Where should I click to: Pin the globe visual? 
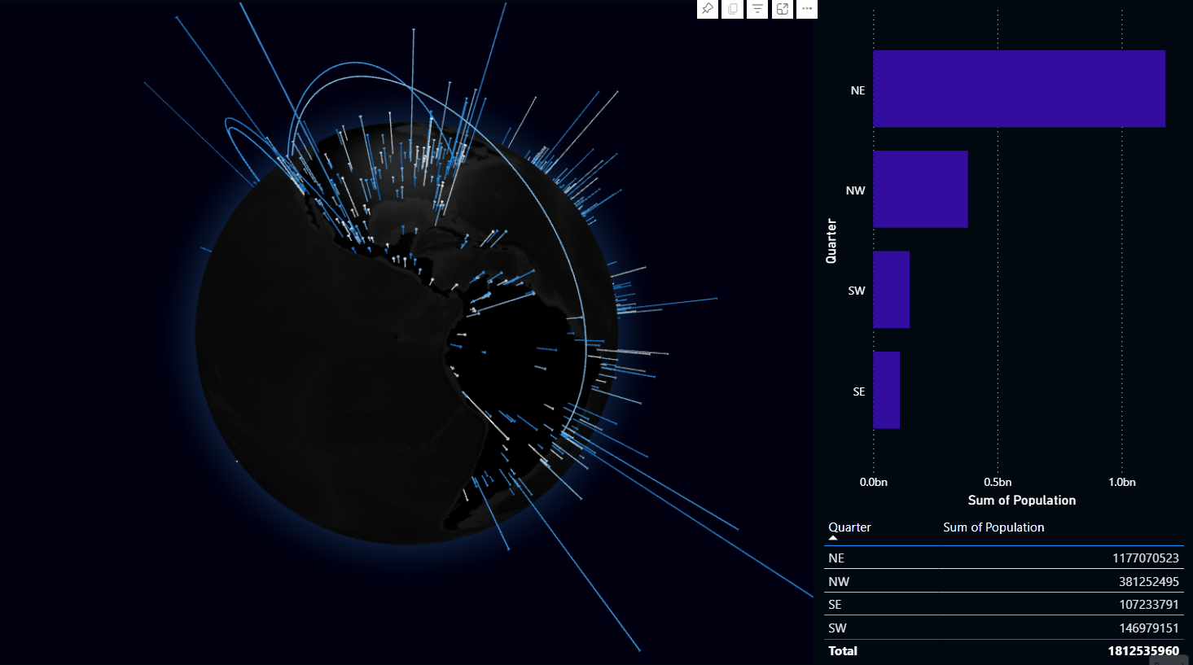[x=708, y=9]
